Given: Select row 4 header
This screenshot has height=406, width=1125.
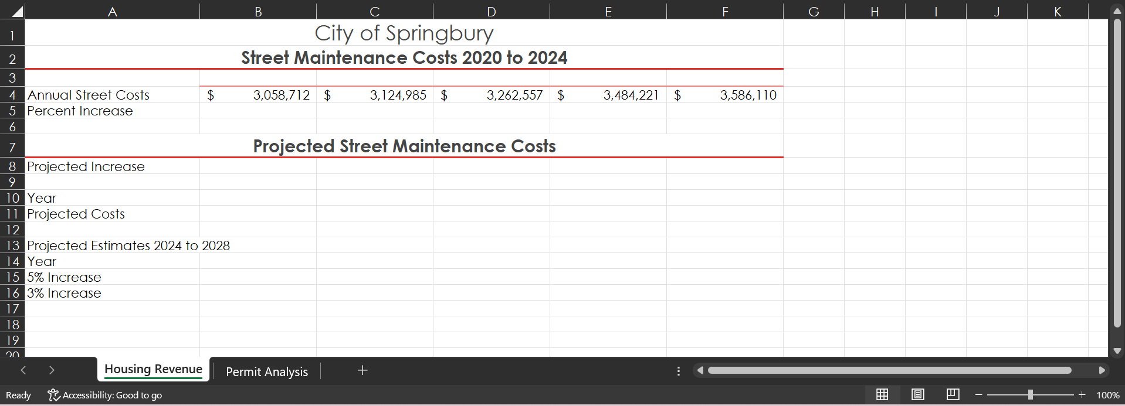Looking at the screenshot, I should 12,95.
